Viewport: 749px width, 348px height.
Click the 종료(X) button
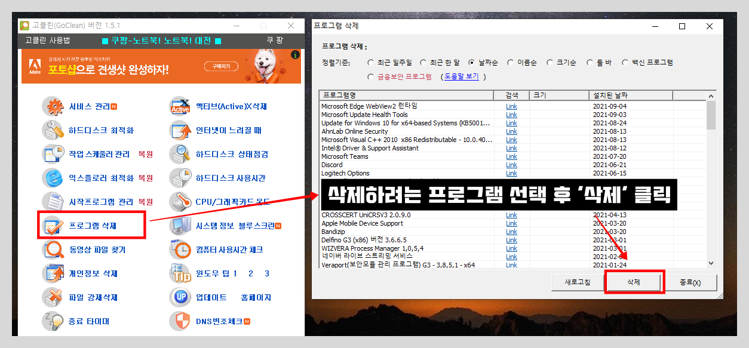[x=690, y=282]
